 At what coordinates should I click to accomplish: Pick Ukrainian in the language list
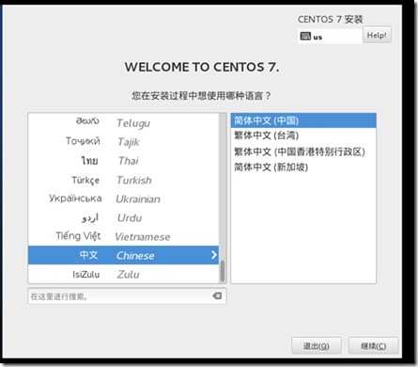pos(123,199)
